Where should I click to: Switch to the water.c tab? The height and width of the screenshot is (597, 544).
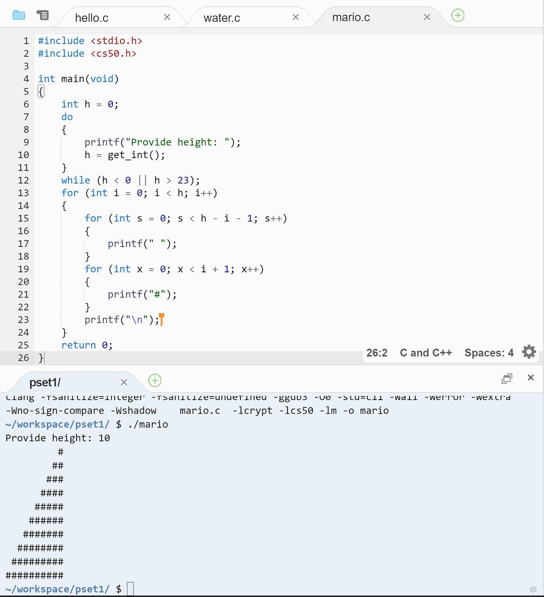point(222,17)
